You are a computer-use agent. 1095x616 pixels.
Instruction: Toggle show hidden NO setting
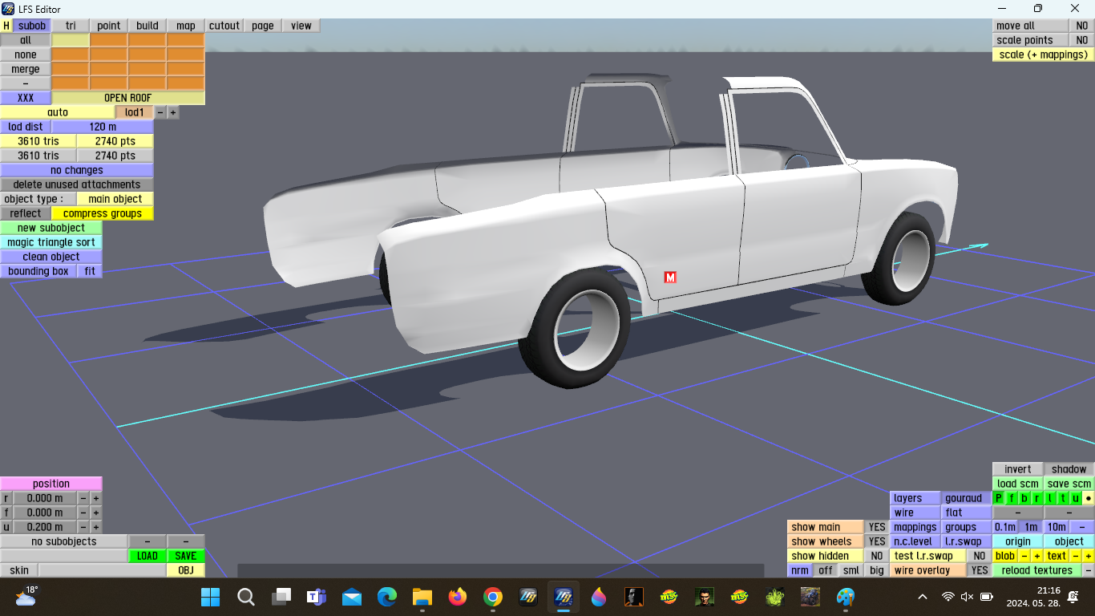(877, 556)
